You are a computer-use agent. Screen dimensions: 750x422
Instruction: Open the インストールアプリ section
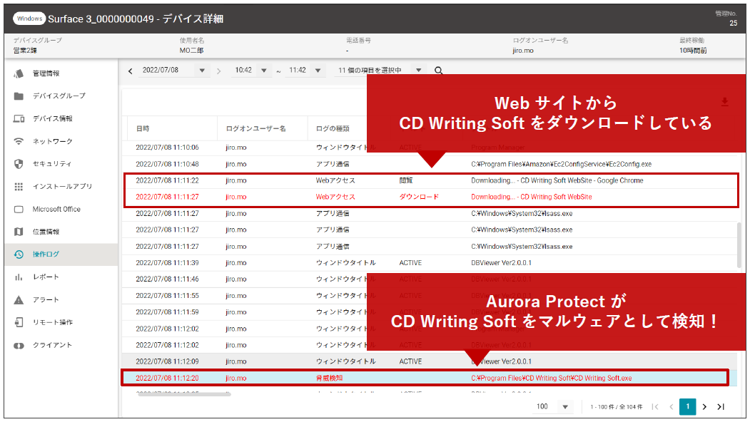click(x=62, y=187)
